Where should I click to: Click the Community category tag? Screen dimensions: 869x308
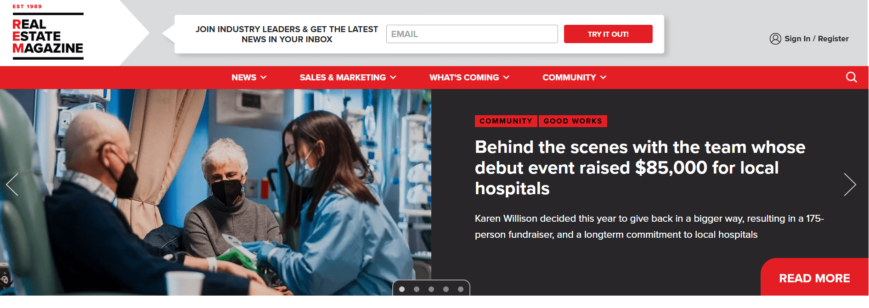pos(506,121)
